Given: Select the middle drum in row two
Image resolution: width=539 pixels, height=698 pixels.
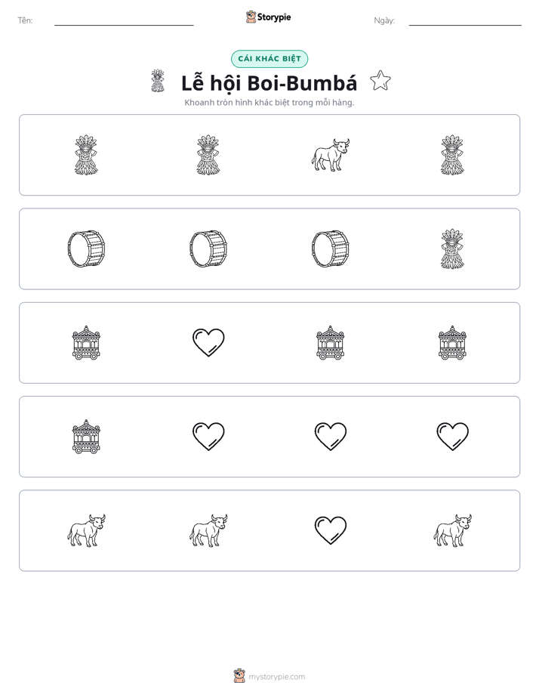Looking at the screenshot, I should pos(208,249).
